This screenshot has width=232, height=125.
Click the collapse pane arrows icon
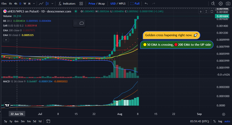[206, 11]
